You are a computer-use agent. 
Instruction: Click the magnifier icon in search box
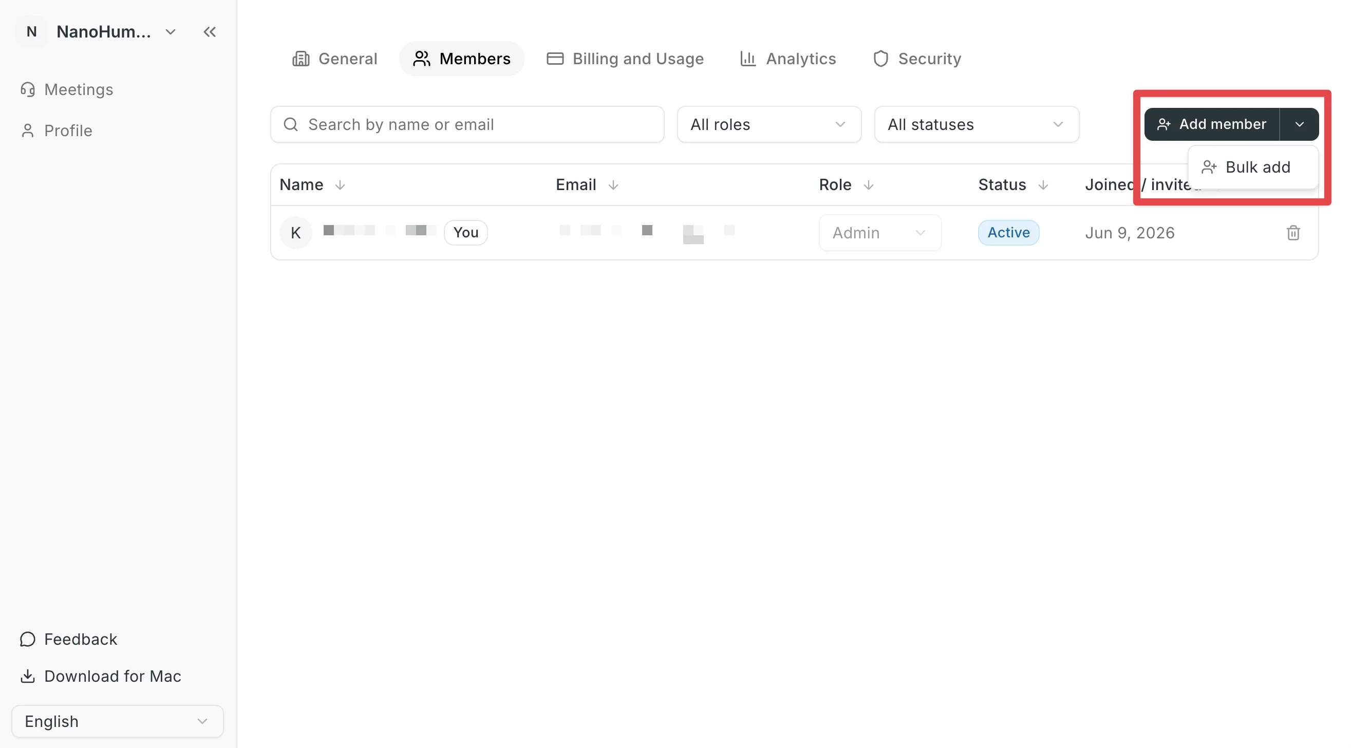pyautogui.click(x=291, y=124)
